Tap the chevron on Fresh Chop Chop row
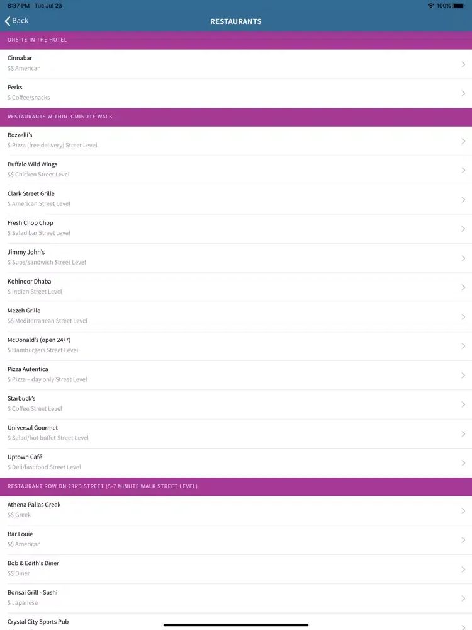Viewport: 472px width, 630px height. click(x=463, y=229)
